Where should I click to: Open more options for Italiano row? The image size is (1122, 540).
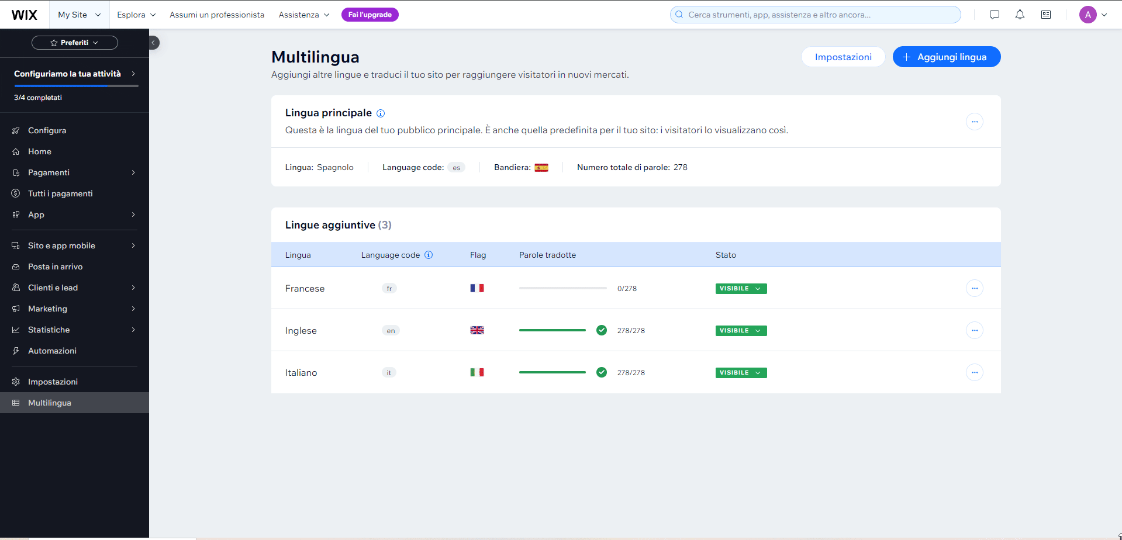pyautogui.click(x=974, y=372)
